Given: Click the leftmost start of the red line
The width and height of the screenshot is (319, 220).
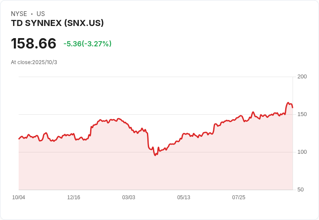Looking at the screenshot, I should click(19, 139).
